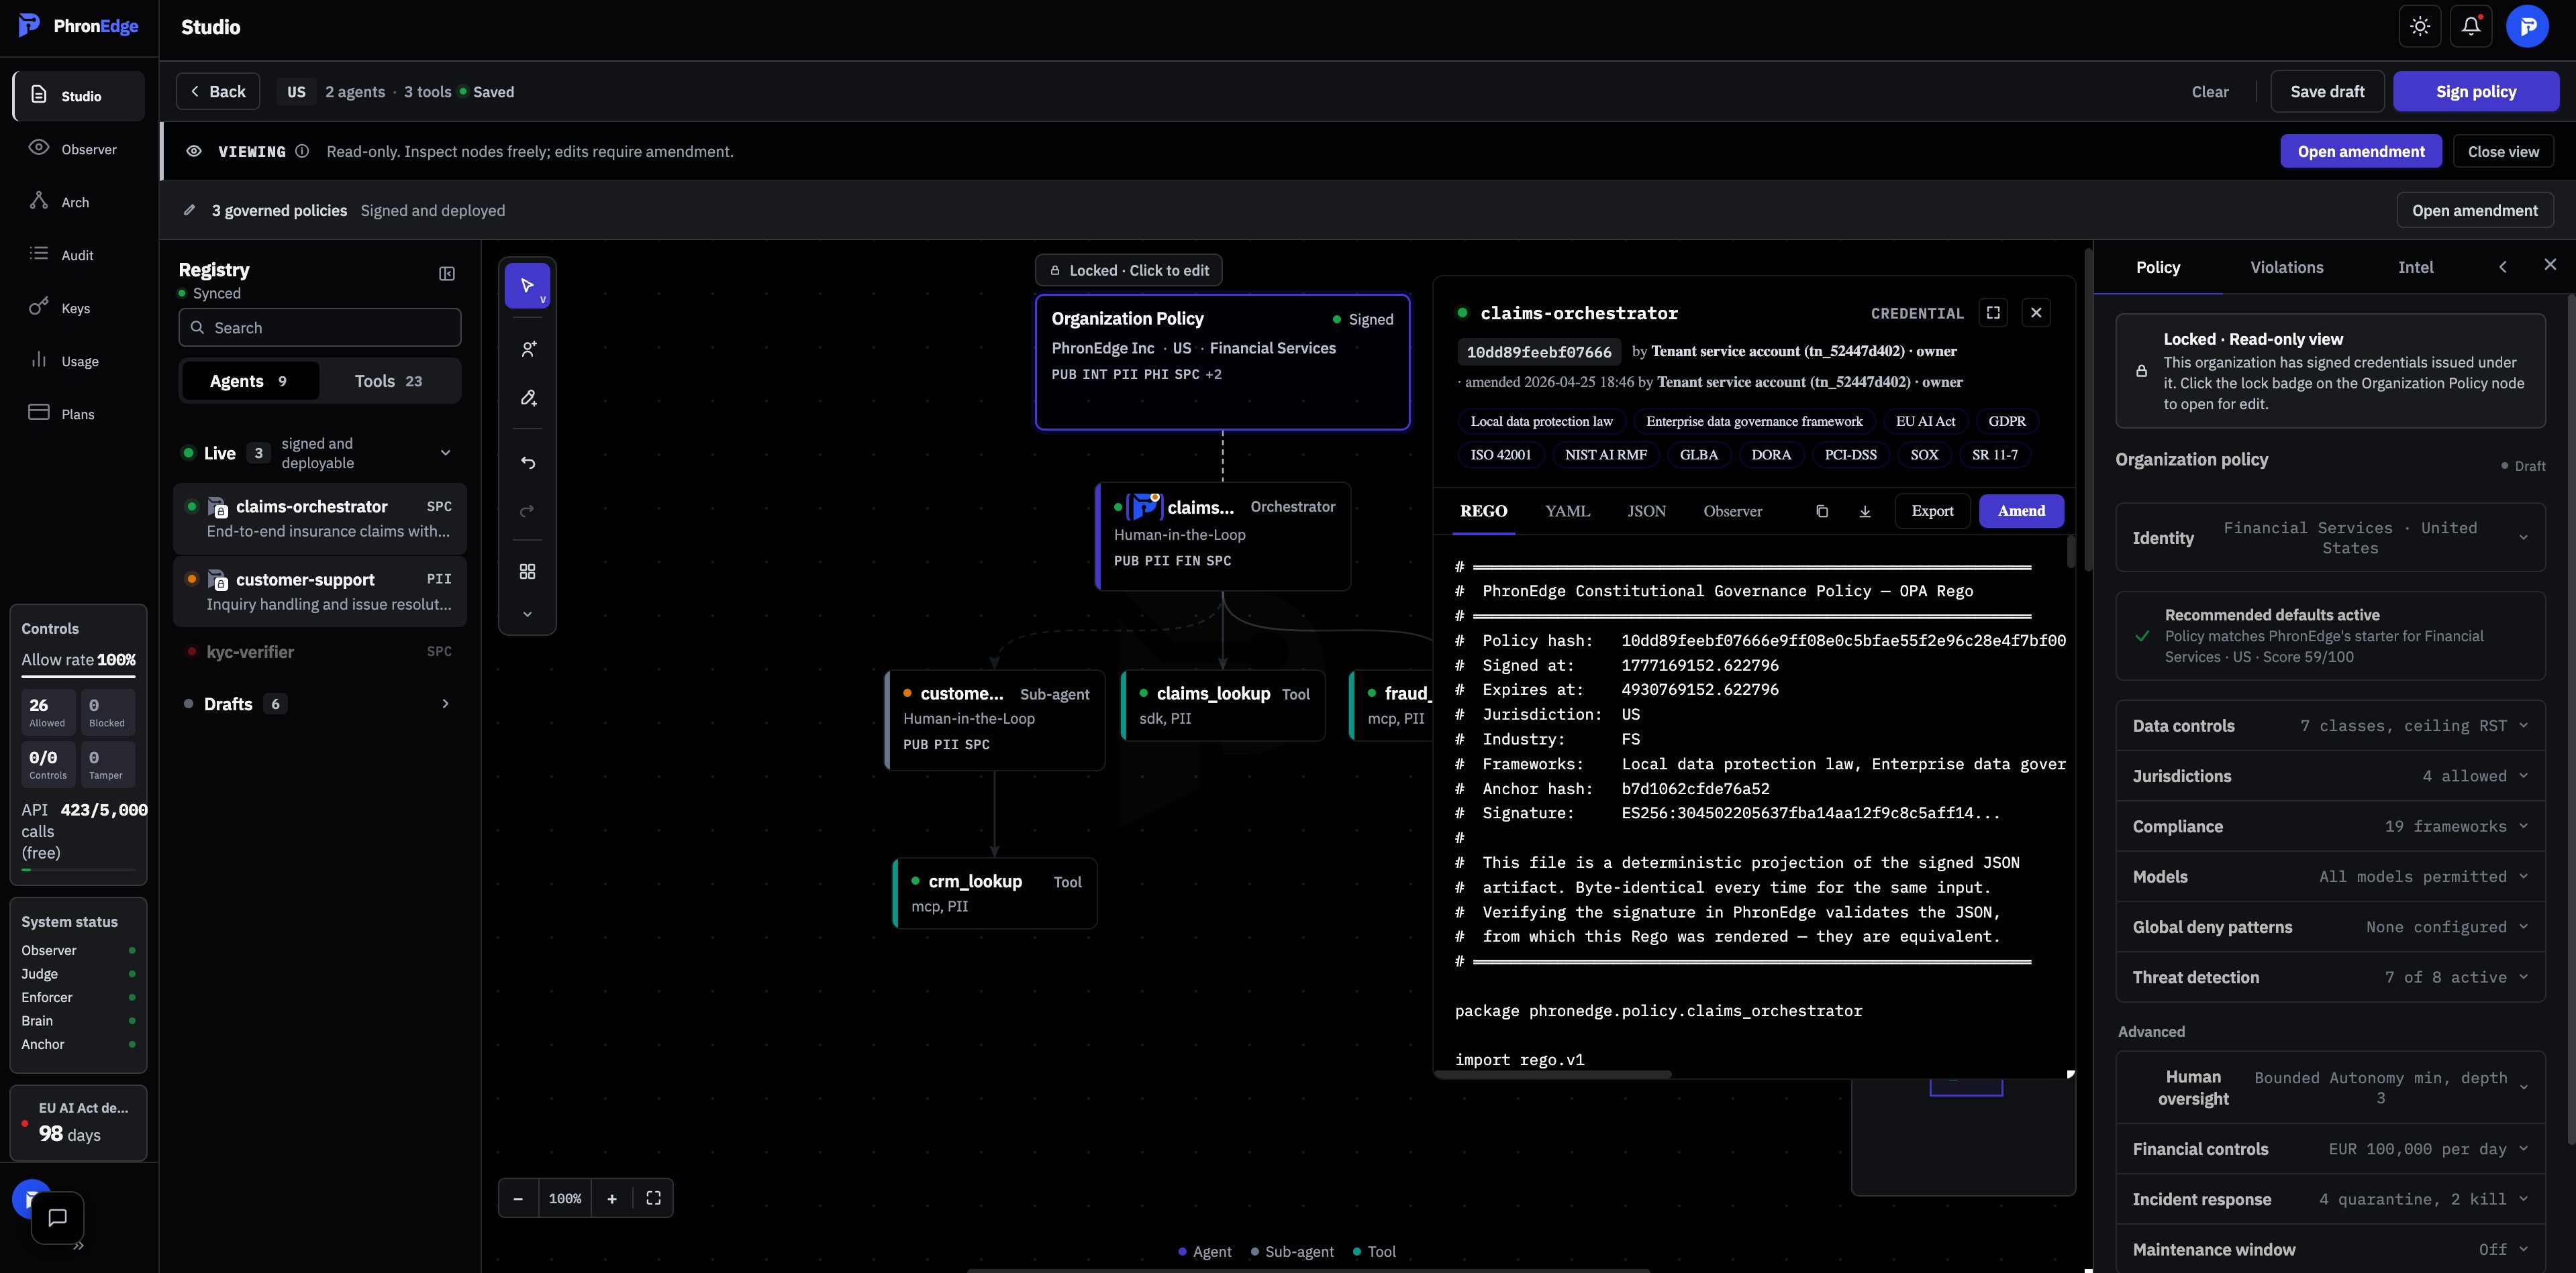Download the policy with download icon
The height and width of the screenshot is (1273, 2576).
tap(1865, 512)
